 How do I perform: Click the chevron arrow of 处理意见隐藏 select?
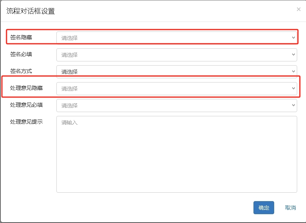[293, 89]
